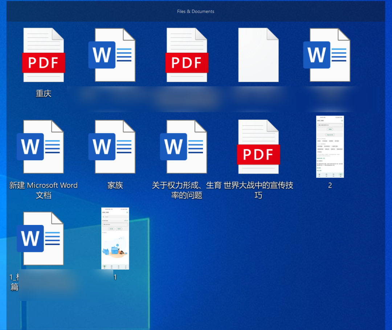Open the 重庆 PDF file icon
This screenshot has width=392, height=330.
pos(44,55)
